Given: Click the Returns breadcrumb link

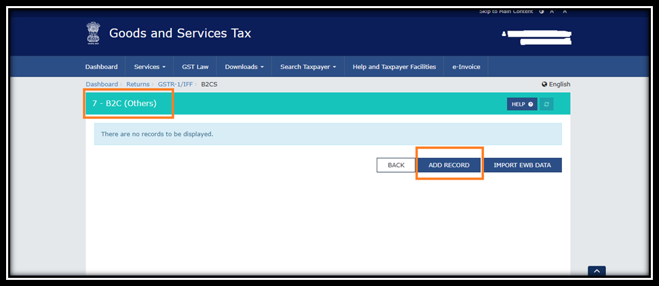Looking at the screenshot, I should click(x=138, y=85).
